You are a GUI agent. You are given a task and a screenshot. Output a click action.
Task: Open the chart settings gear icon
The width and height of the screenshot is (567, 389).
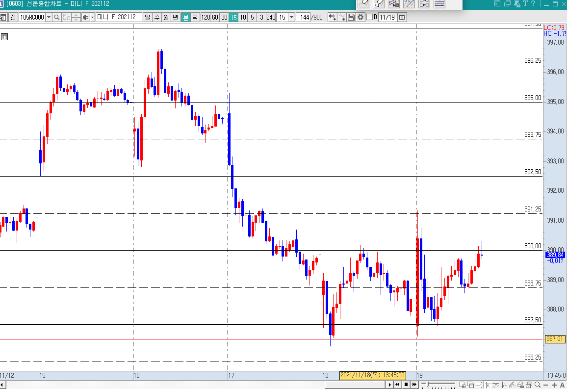point(361,17)
